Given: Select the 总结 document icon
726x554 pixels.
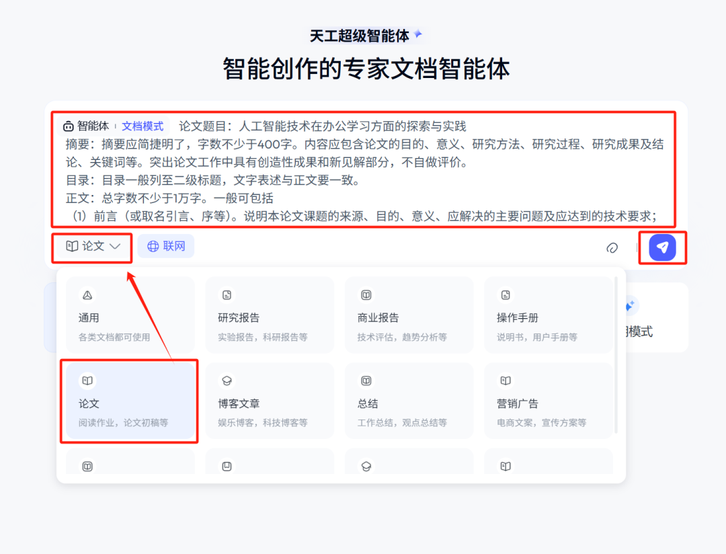Looking at the screenshot, I should pyautogui.click(x=366, y=380).
